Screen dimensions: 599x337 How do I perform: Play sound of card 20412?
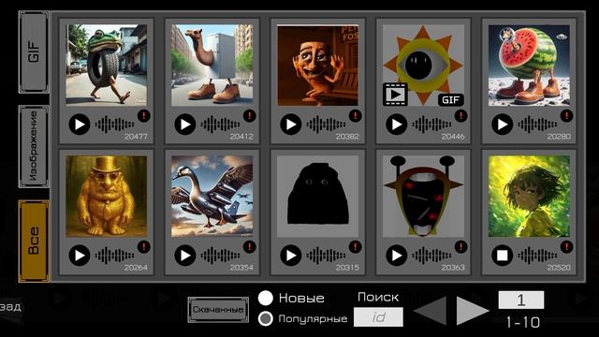pyautogui.click(x=185, y=125)
